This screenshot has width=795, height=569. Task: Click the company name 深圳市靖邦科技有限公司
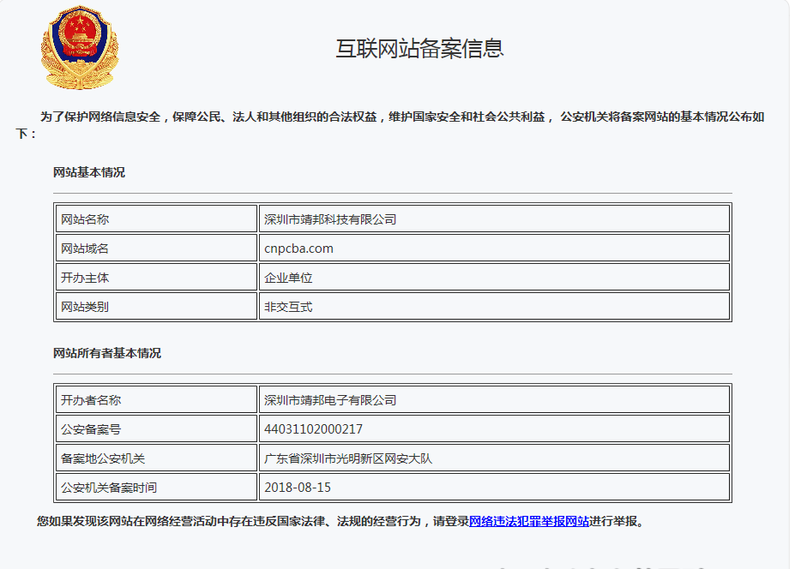coord(330,219)
